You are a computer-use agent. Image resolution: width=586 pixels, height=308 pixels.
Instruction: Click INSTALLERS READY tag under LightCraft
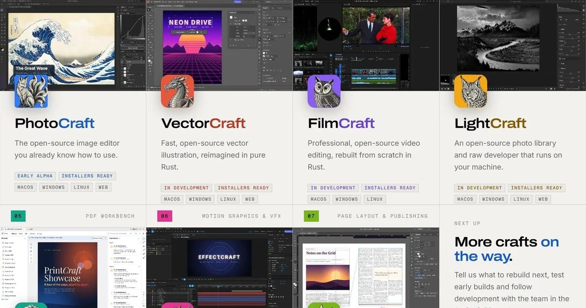point(536,188)
